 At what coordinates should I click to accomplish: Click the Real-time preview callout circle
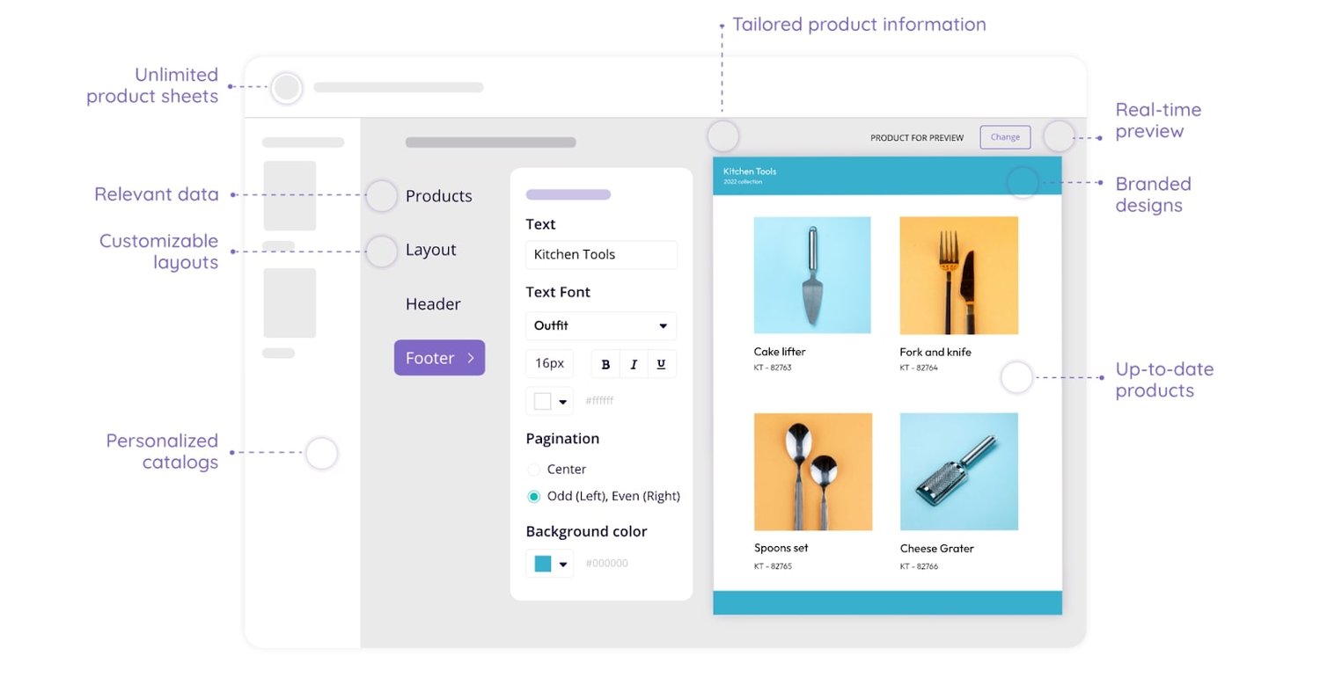click(x=1059, y=136)
